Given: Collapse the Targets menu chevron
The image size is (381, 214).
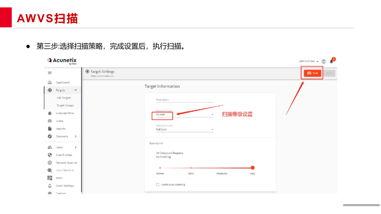Looking at the screenshot, I should (x=75, y=90).
